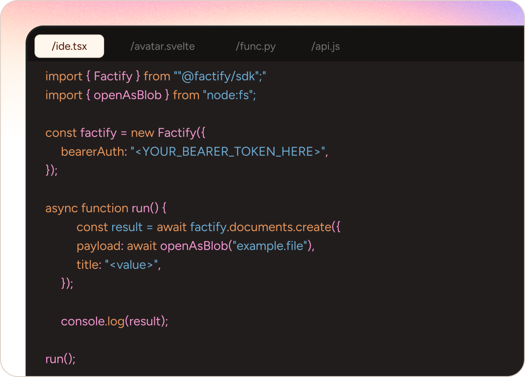Open the /func.py tab
Screen dimensions: 525x377
tap(256, 46)
